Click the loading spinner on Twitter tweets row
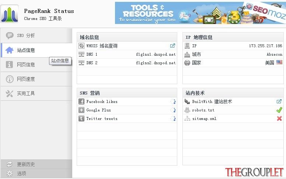 173,118
